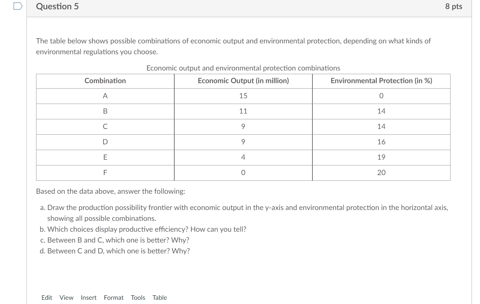This screenshot has height=304, width=480.
Task: Flag Question 5 for review
Action: click(18, 6)
